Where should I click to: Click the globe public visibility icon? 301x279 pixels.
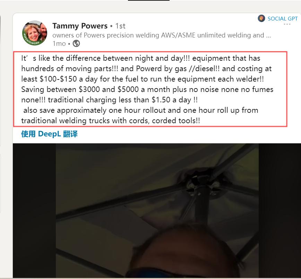[76, 43]
